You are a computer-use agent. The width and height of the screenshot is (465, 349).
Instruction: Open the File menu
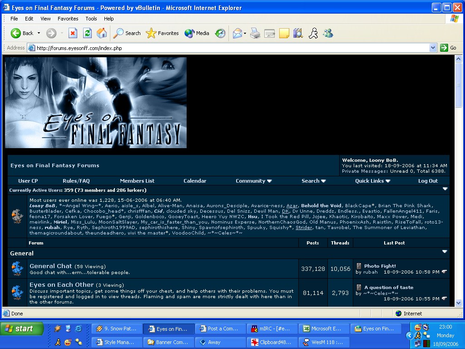point(14,18)
